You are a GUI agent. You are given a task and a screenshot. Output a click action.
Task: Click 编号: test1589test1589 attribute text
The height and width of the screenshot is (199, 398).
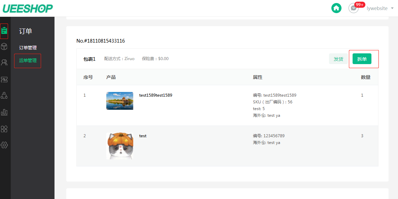(x=275, y=95)
